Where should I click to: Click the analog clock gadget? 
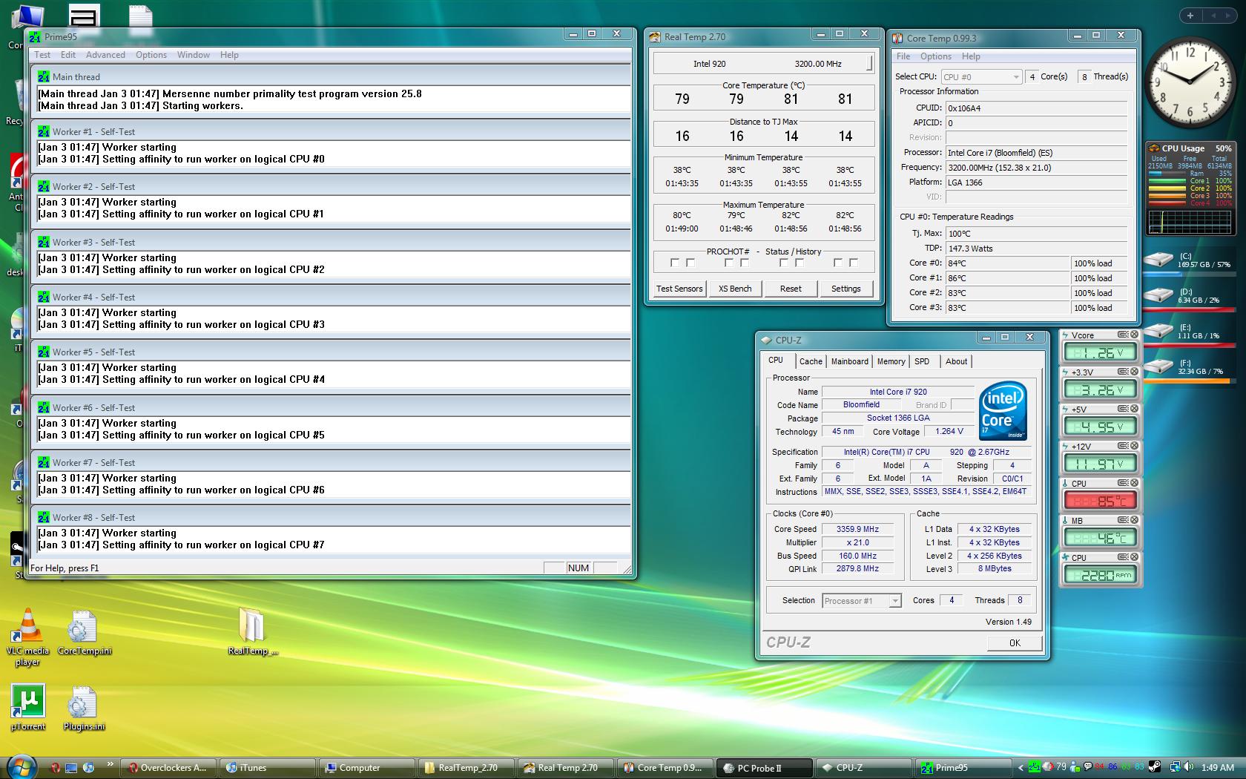pos(1189,82)
